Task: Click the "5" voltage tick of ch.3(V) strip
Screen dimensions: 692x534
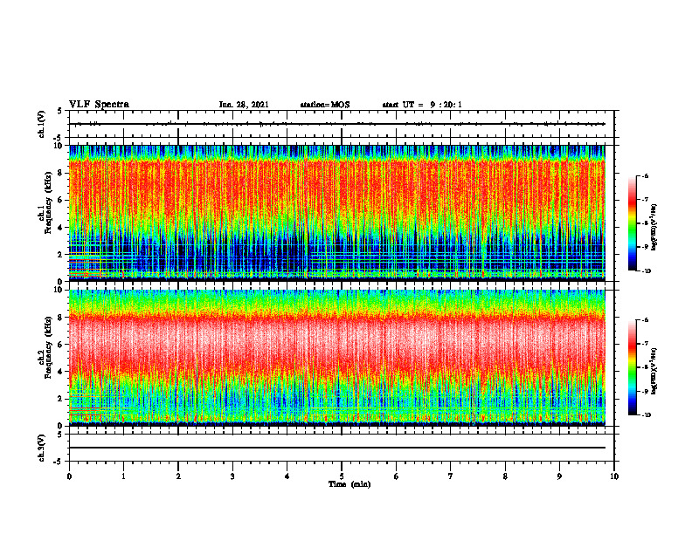Action: pyautogui.click(x=60, y=435)
